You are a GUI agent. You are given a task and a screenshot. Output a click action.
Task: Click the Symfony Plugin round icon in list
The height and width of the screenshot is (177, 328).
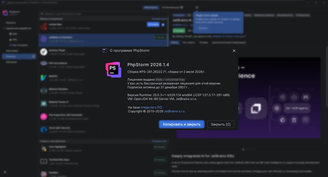tap(44, 52)
